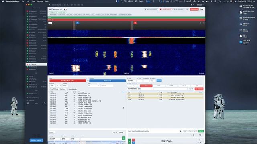The height and width of the screenshot is (144, 257).
Task: Click the DX Call input field
Action: pos(131,81)
